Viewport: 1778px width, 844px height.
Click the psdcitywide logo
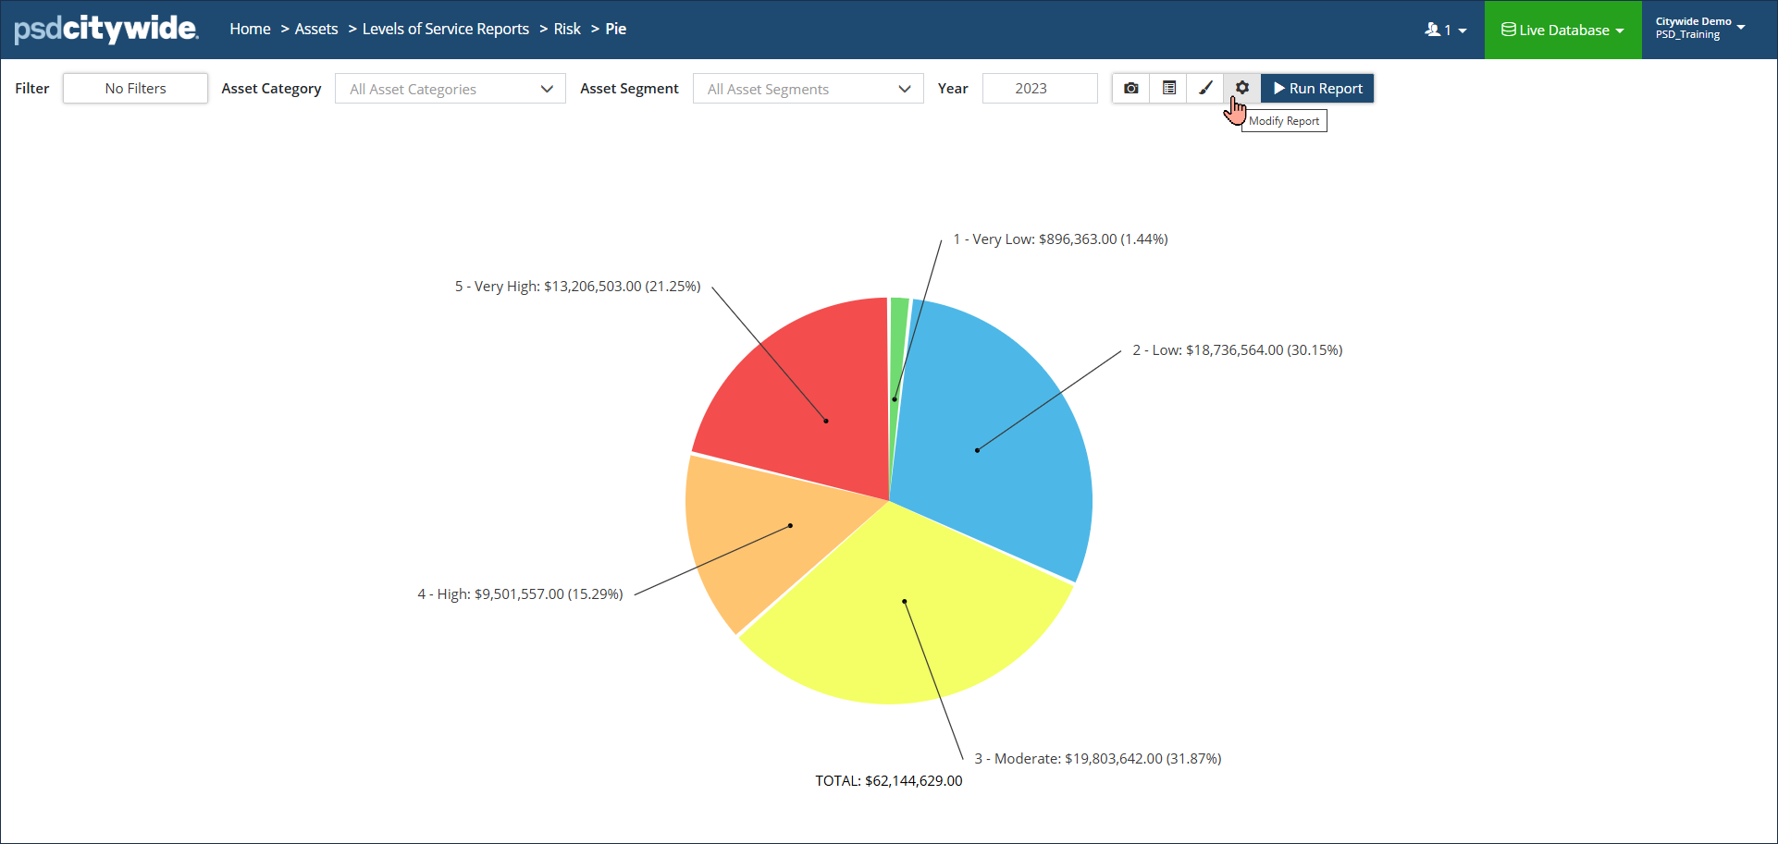106,30
